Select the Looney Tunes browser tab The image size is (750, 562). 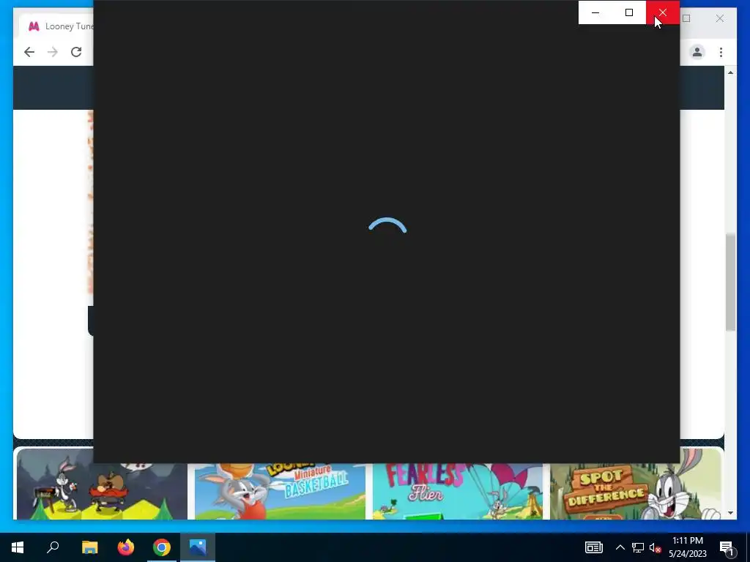pyautogui.click(x=56, y=26)
